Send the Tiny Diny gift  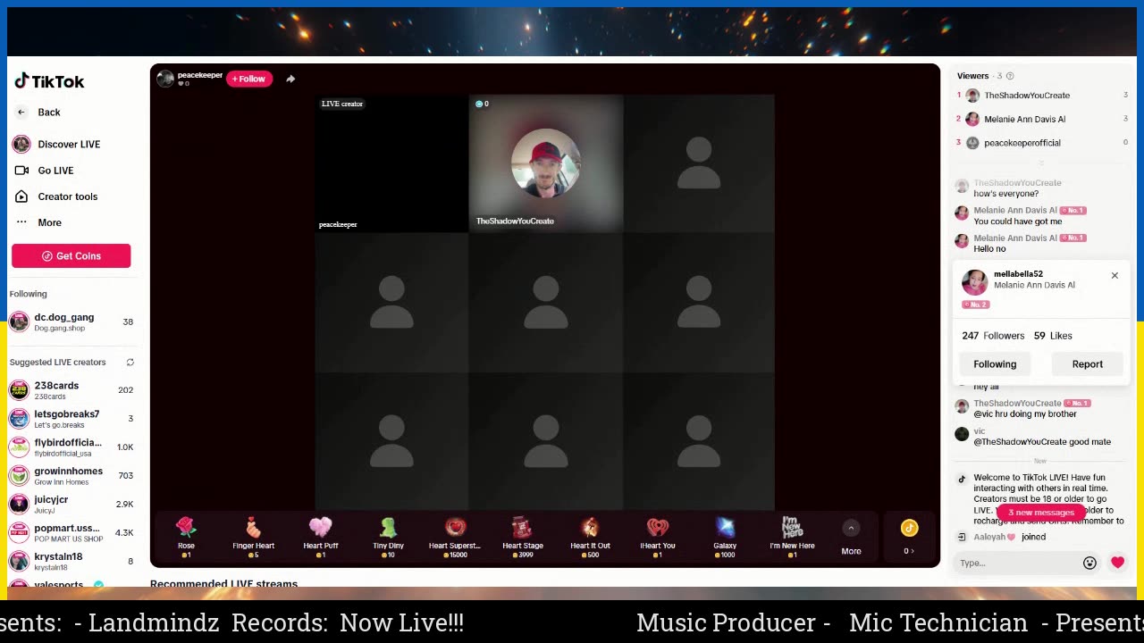click(388, 537)
